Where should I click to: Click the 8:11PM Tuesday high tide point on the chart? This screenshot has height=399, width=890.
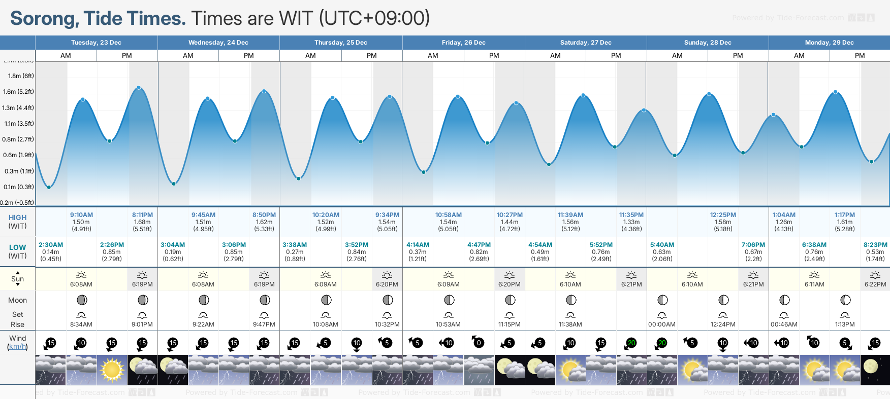[x=139, y=88]
